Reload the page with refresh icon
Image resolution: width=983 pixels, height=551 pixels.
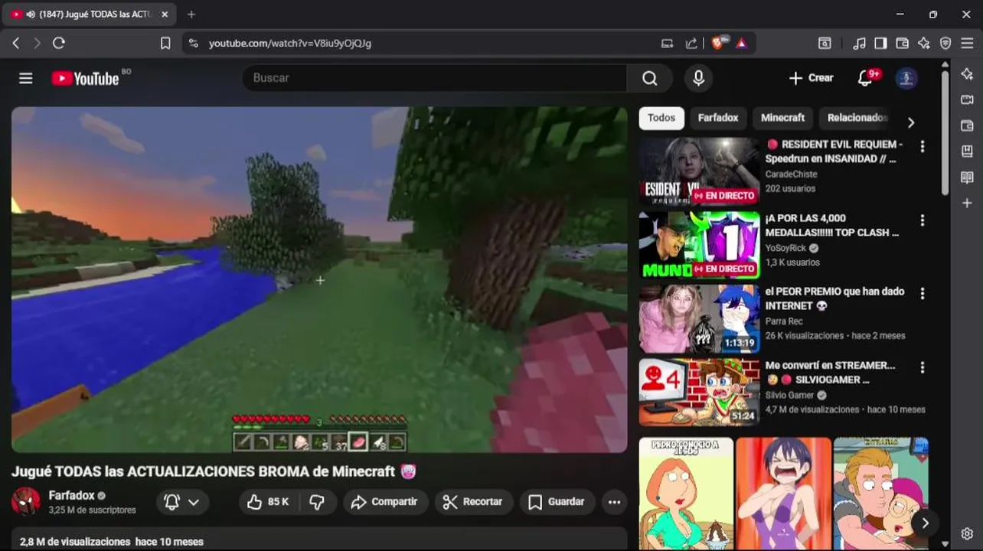point(59,44)
